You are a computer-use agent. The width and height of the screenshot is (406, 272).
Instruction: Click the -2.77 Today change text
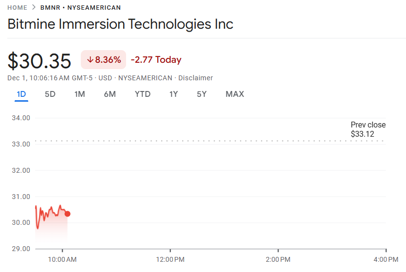[156, 60]
